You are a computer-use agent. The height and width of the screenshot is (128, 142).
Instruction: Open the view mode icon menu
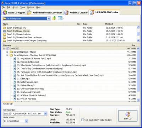coord(60,18)
